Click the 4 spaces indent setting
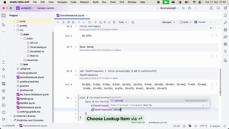Image resolution: width=229 pixels, height=129 pixels. [x=215, y=126]
